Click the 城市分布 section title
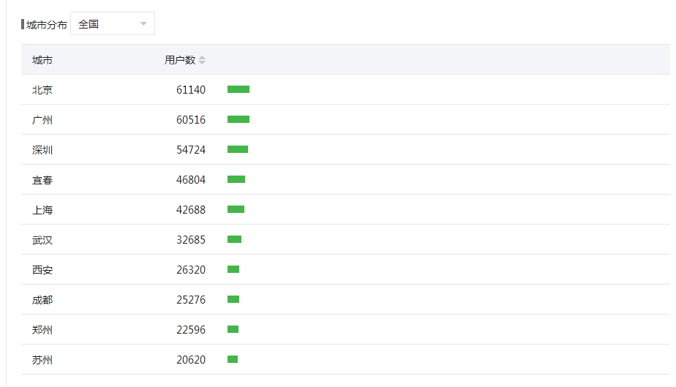Image resolution: width=676 pixels, height=387 pixels. tap(46, 25)
